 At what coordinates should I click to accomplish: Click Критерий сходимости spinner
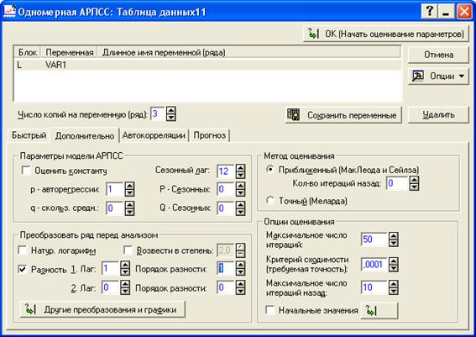click(394, 265)
